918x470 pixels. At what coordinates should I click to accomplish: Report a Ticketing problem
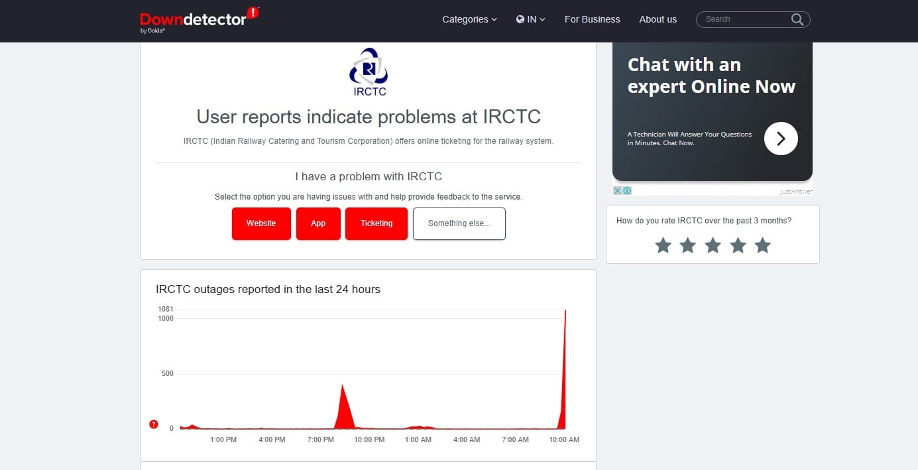376,223
